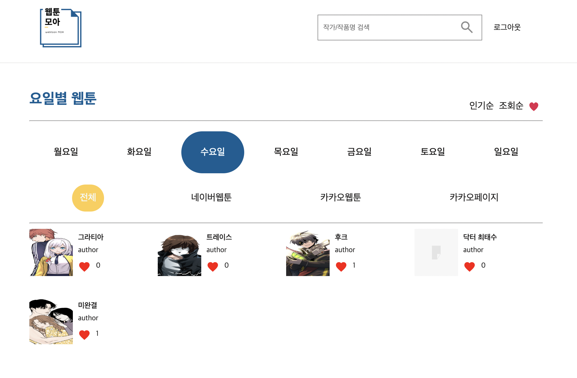Open the 일요일 tab
Viewport: 577px width, 378px height.
[x=506, y=152]
